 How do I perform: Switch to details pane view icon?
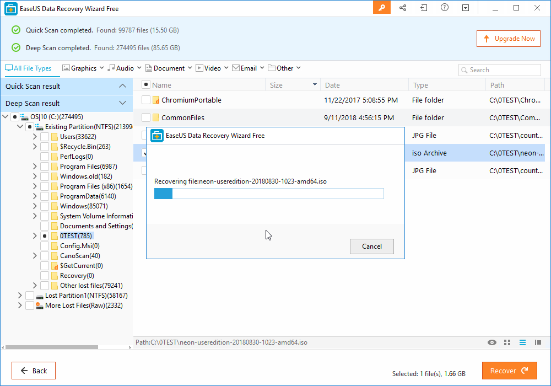click(538, 342)
